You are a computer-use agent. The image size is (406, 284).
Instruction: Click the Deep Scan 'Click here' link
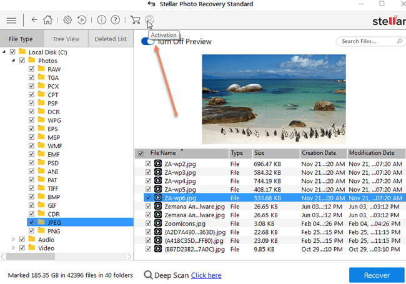pyautogui.click(x=206, y=275)
